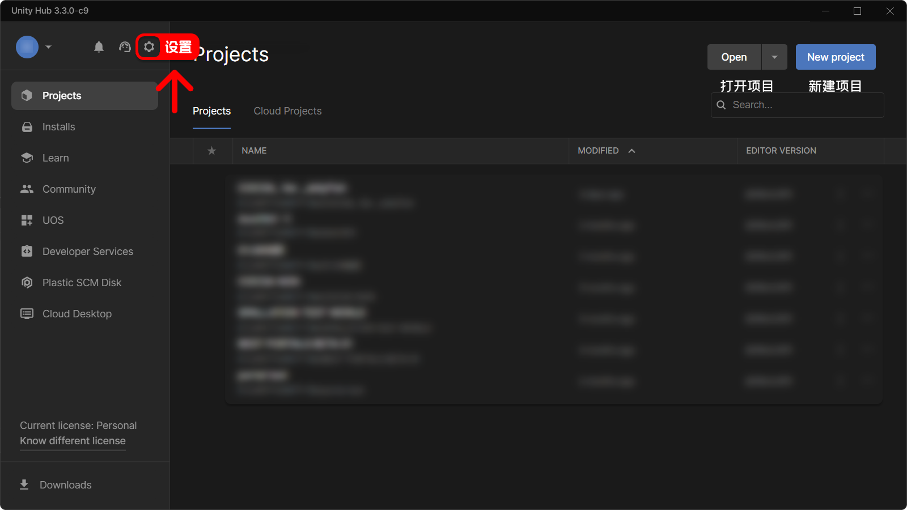Open Plastic SCM Disk
The width and height of the screenshot is (907, 510).
pyautogui.click(x=82, y=283)
